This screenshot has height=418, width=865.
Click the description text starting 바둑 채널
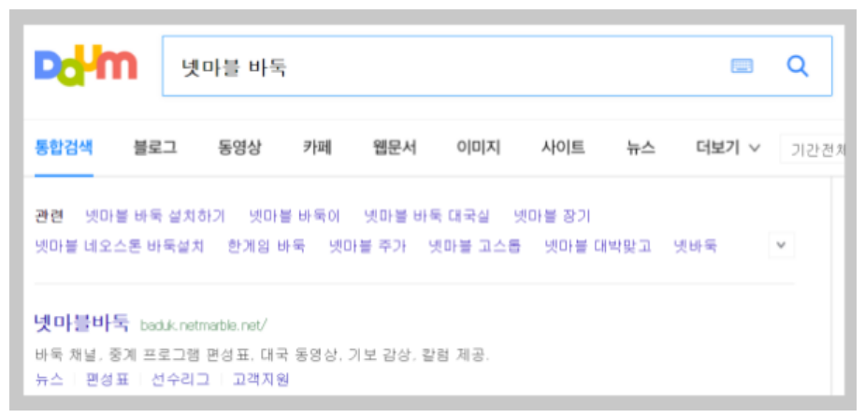(x=262, y=354)
